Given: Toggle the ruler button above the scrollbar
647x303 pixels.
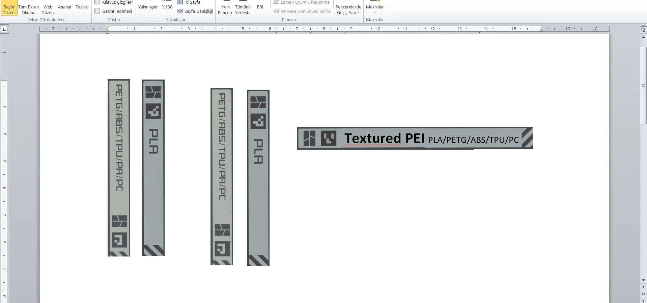Looking at the screenshot, I should pyautogui.click(x=643, y=30).
